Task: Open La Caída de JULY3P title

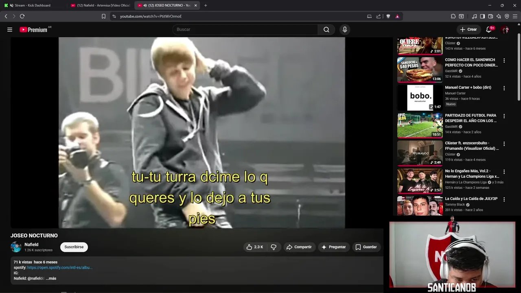Action: (471, 199)
